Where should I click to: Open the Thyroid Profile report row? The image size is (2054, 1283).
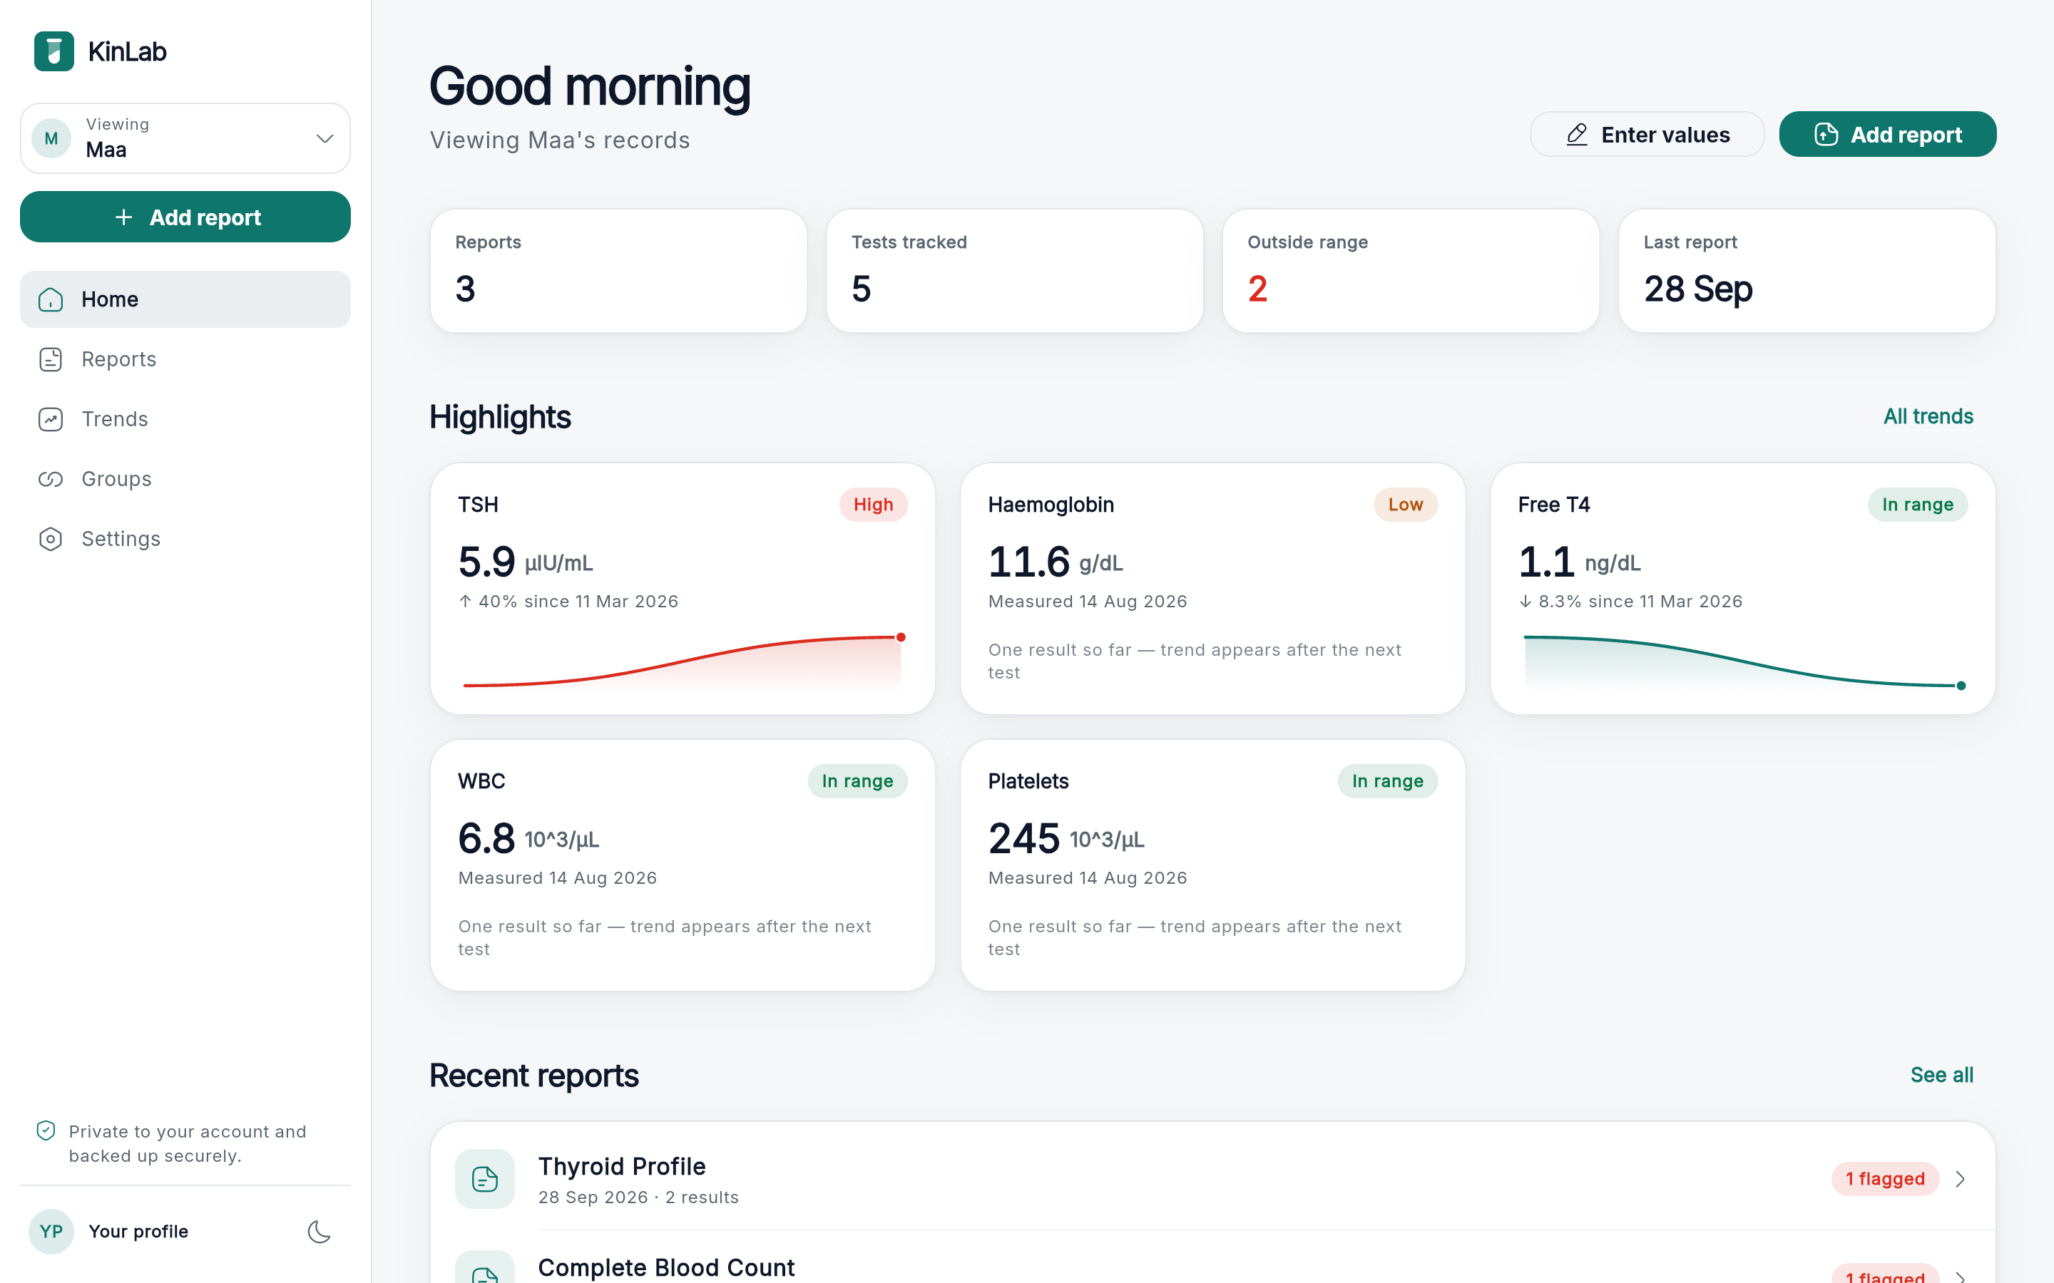tap(1212, 1179)
